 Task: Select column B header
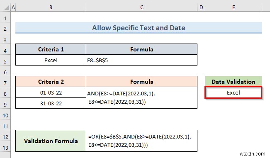(x=51, y=7)
